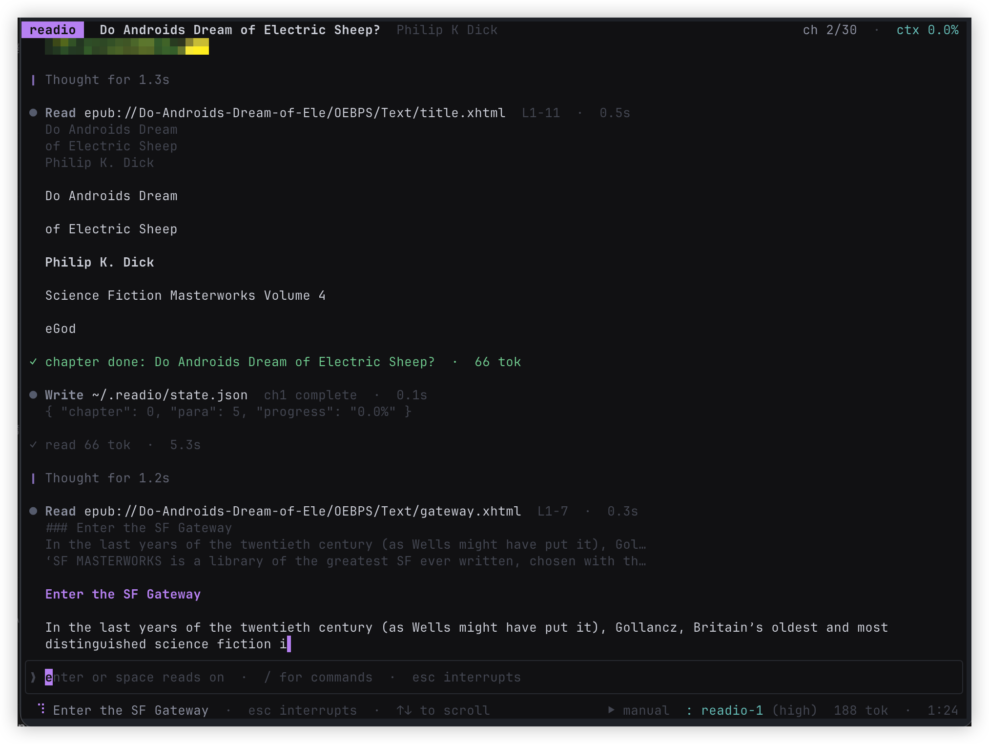Click the '(high)' effort label
This screenshot has width=989, height=744.
point(794,710)
